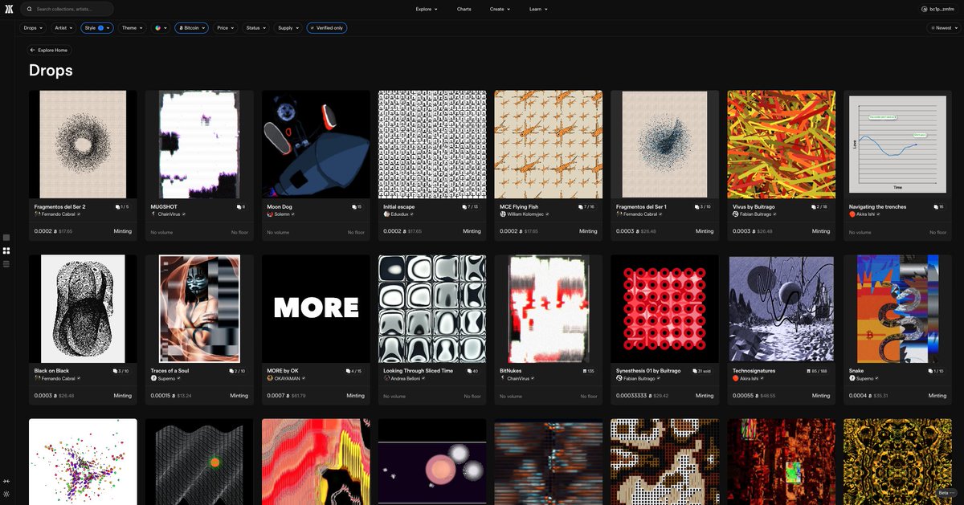Open the color filter swatch dropdown
The width and height of the screenshot is (964, 505).
click(161, 27)
